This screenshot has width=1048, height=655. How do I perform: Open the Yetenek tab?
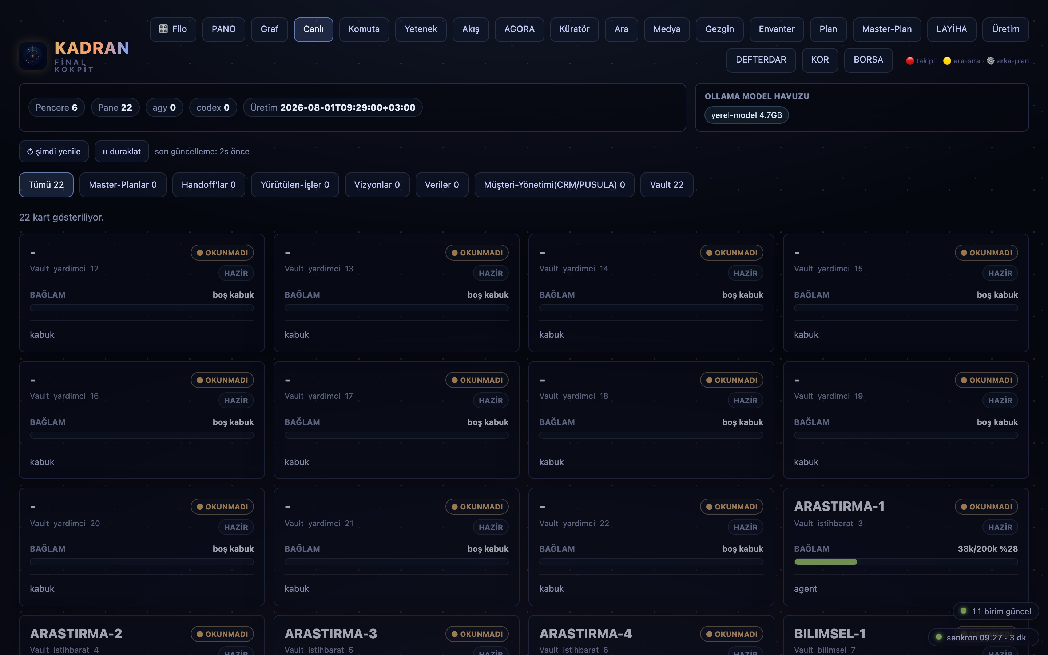(421, 29)
